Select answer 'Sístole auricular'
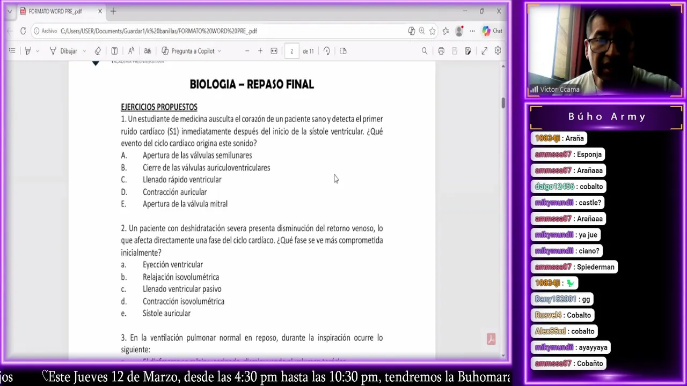This screenshot has width=687, height=386. (166, 314)
